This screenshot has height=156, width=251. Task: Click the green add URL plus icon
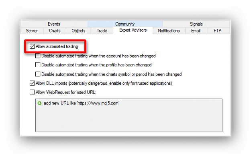pos(39,103)
